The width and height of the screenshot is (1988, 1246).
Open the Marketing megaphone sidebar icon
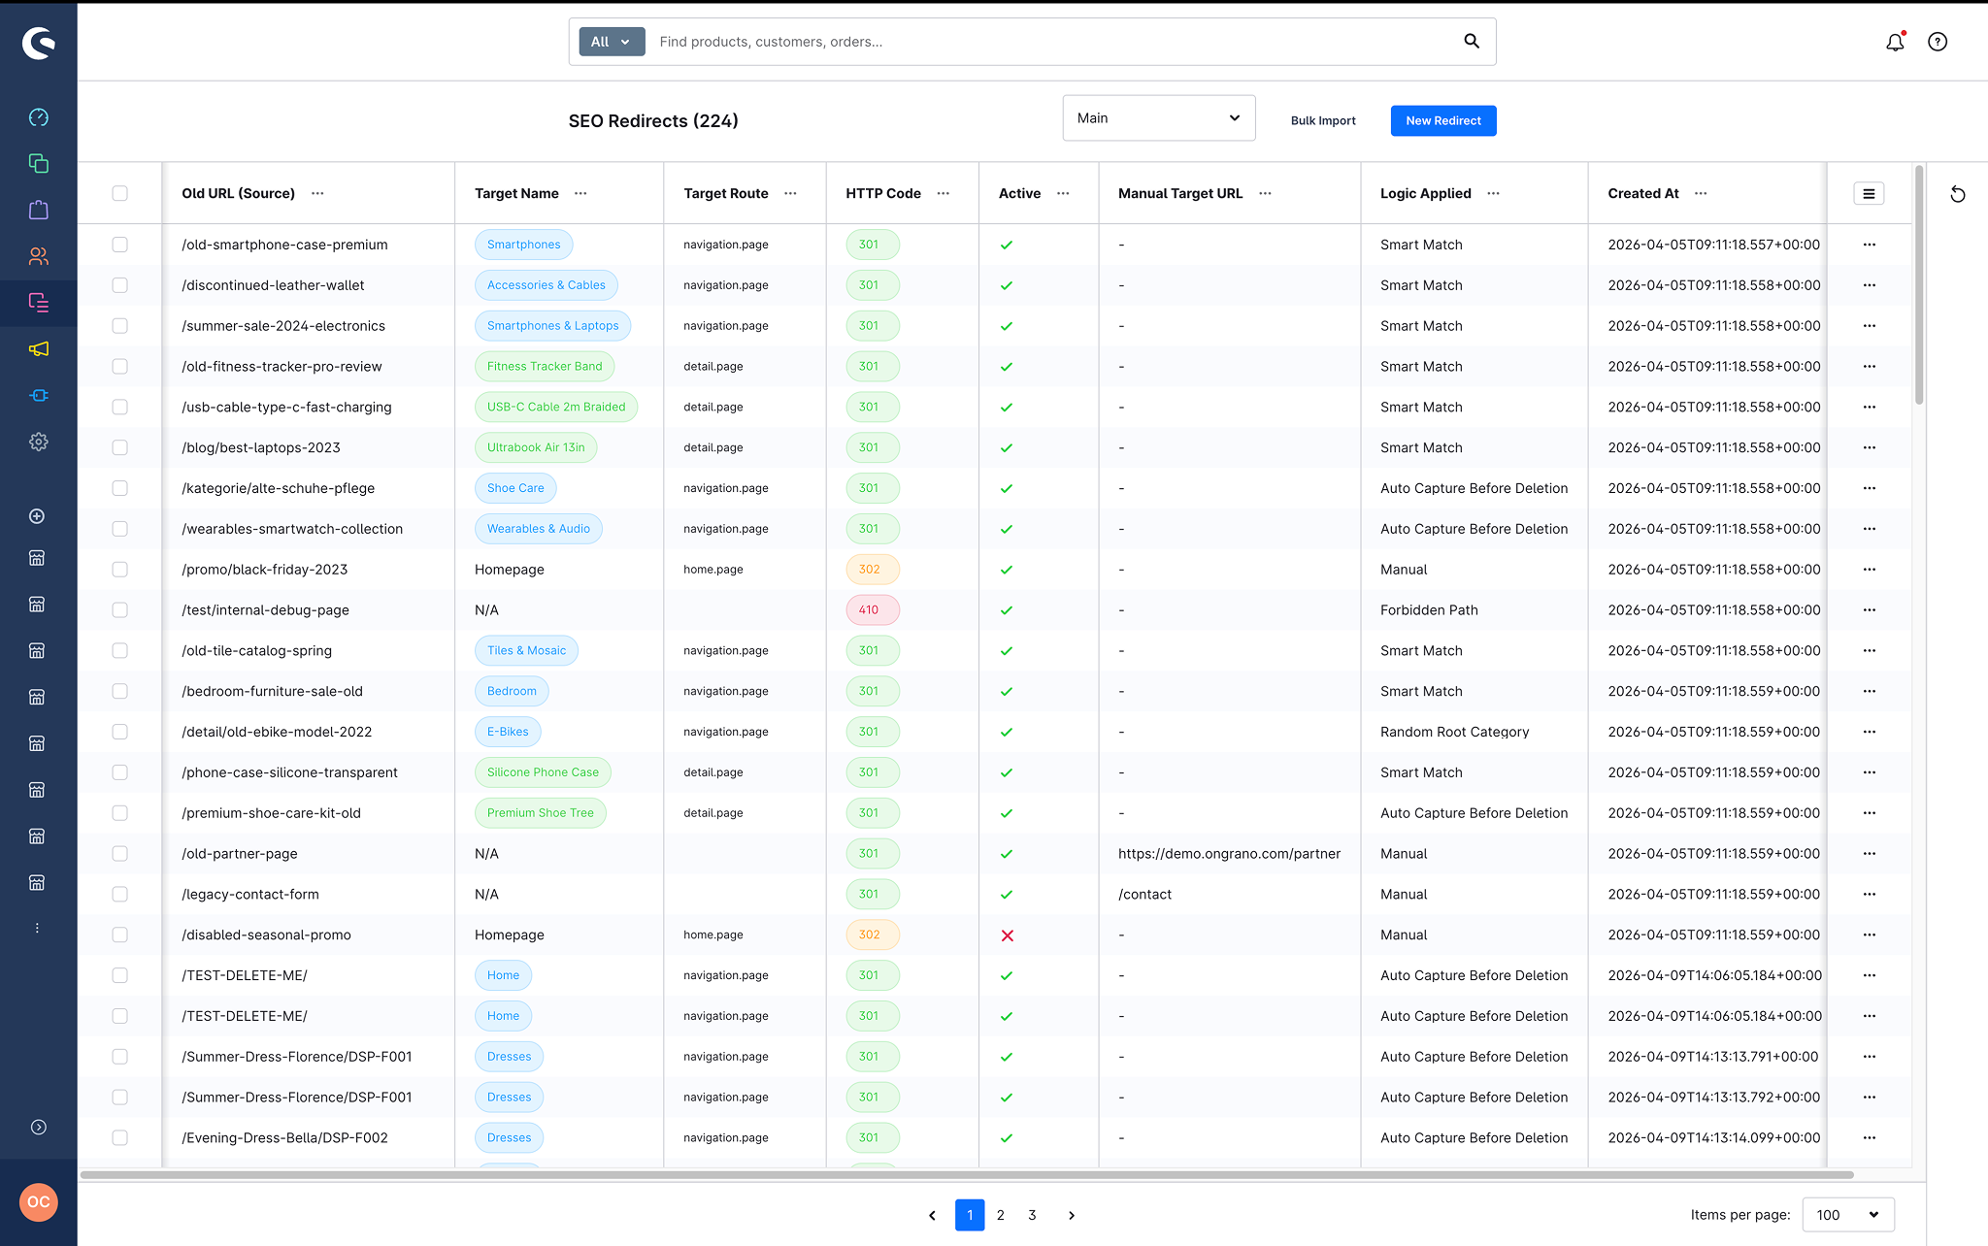tap(38, 349)
